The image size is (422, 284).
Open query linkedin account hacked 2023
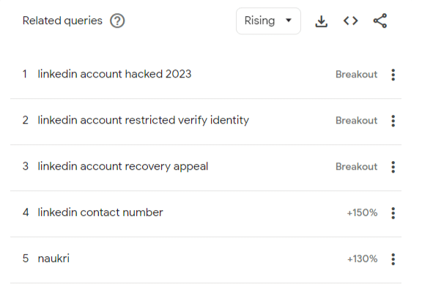point(114,74)
